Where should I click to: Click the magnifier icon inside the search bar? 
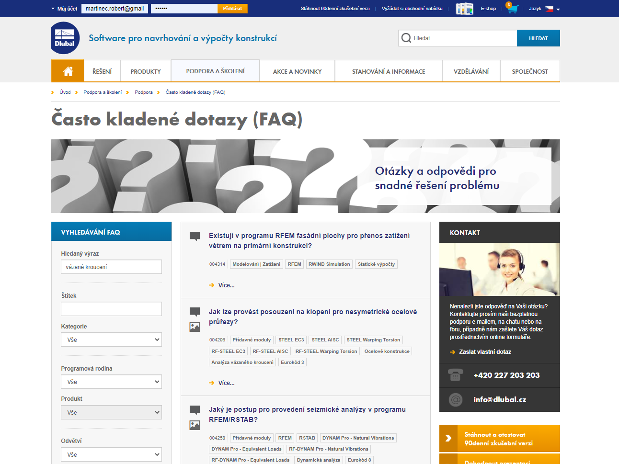click(406, 38)
